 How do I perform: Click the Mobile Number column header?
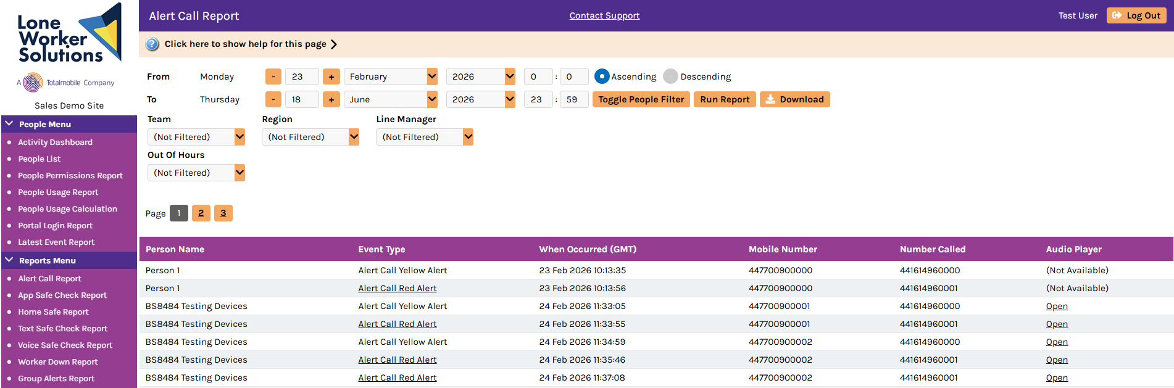[x=783, y=249]
